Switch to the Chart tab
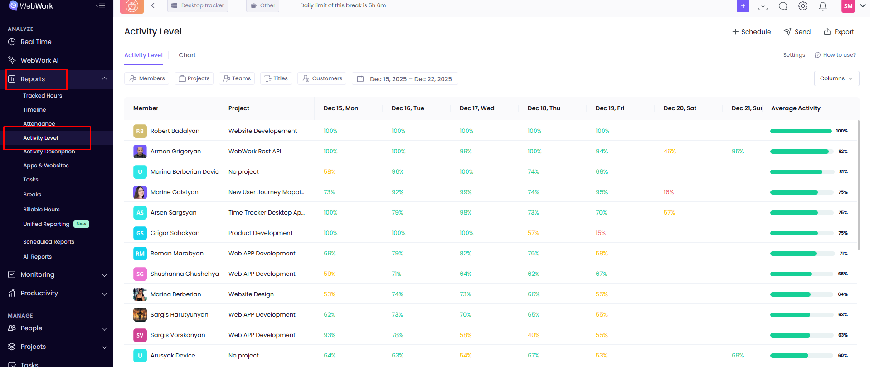 [x=187, y=55]
